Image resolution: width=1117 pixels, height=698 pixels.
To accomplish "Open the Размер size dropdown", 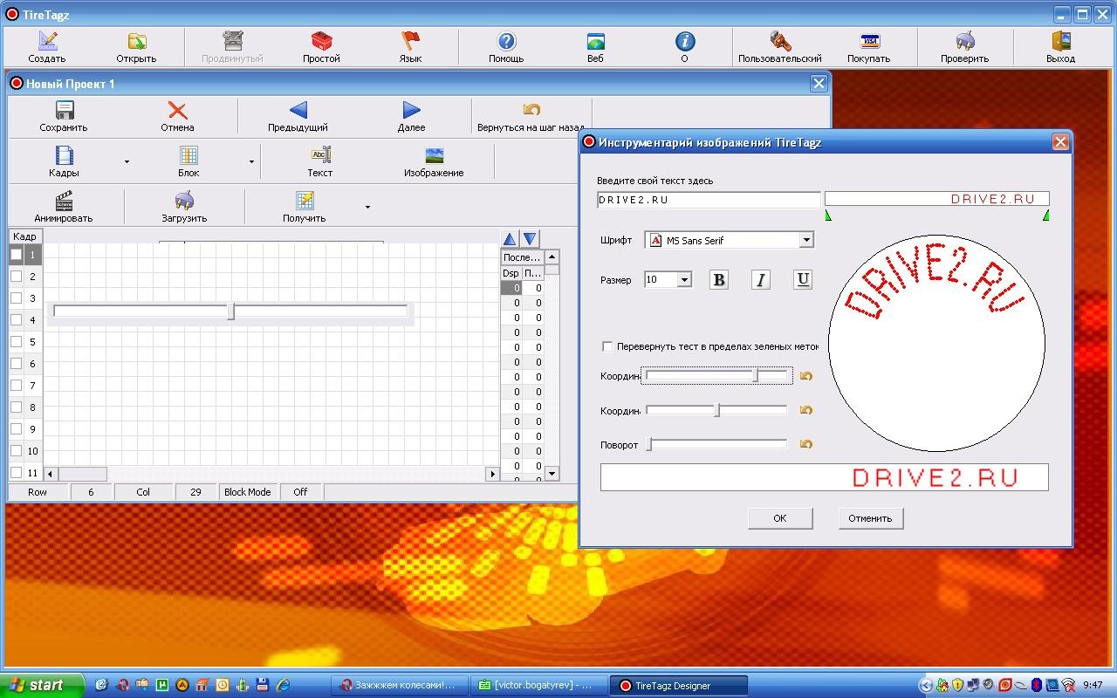I will (684, 280).
